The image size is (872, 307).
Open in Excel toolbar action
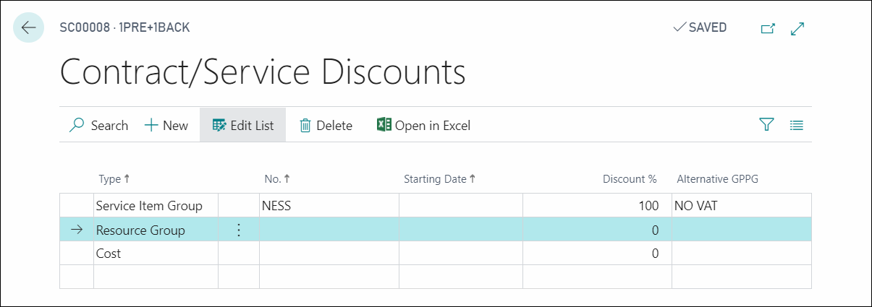(424, 126)
